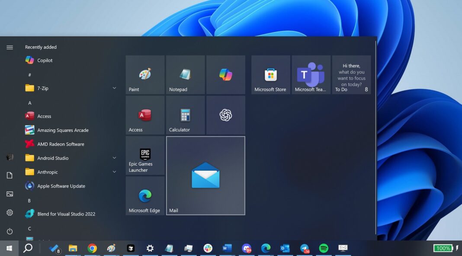
Task: Open the Microsoft Teams tile
Action: tap(310, 74)
